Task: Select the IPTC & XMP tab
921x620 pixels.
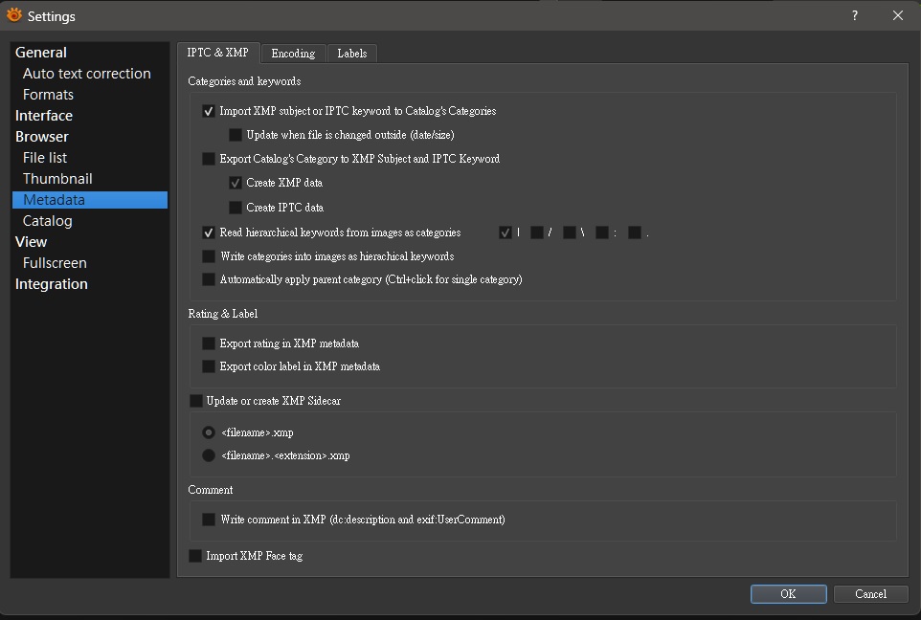Action: [217, 53]
